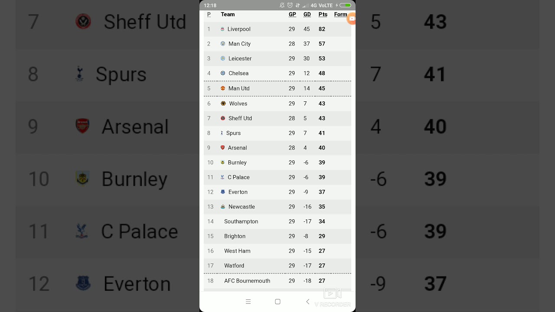Sort table by GD column header
The height and width of the screenshot is (312, 555).
pyautogui.click(x=307, y=14)
